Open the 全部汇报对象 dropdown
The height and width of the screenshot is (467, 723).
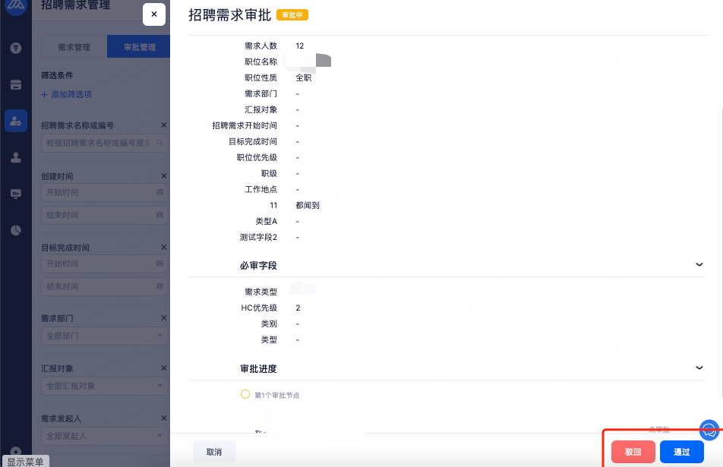click(103, 386)
